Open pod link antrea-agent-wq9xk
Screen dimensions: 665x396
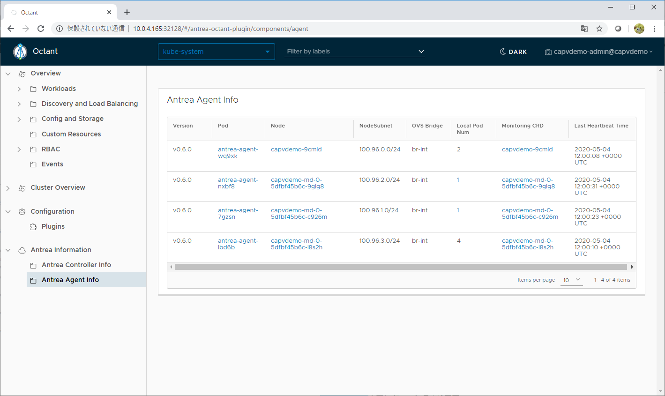click(238, 153)
